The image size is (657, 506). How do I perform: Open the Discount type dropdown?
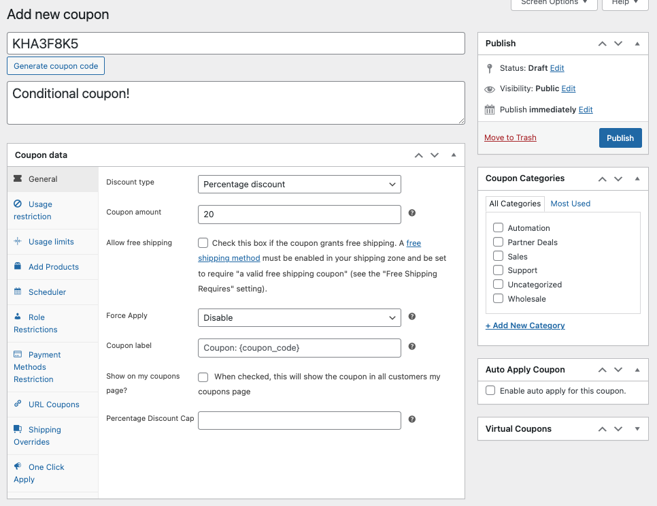[299, 184]
